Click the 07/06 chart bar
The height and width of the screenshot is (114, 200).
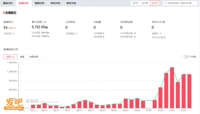[x=178, y=95]
